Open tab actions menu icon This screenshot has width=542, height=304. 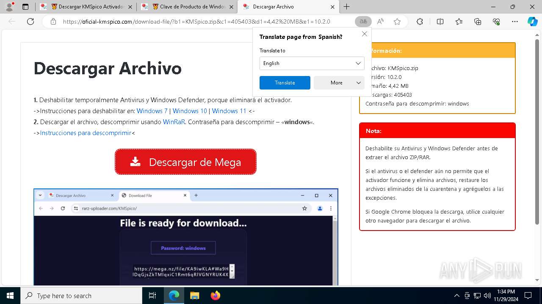(25, 7)
